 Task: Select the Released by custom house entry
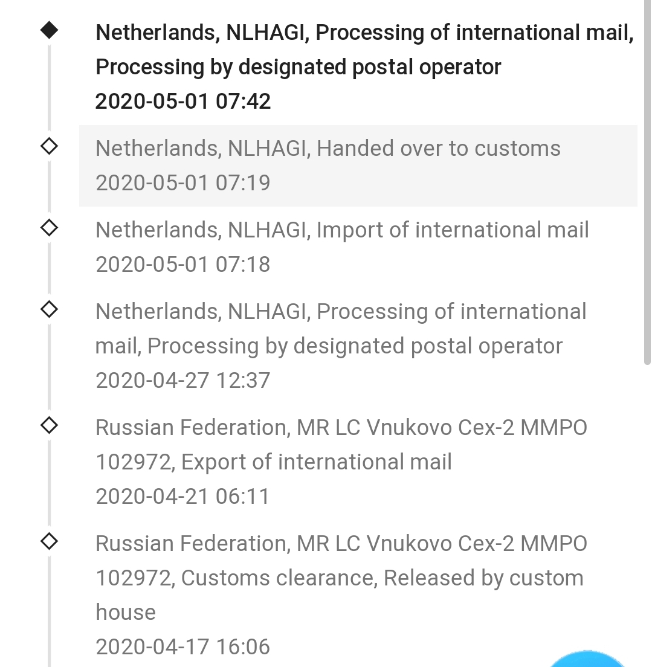coord(358,595)
